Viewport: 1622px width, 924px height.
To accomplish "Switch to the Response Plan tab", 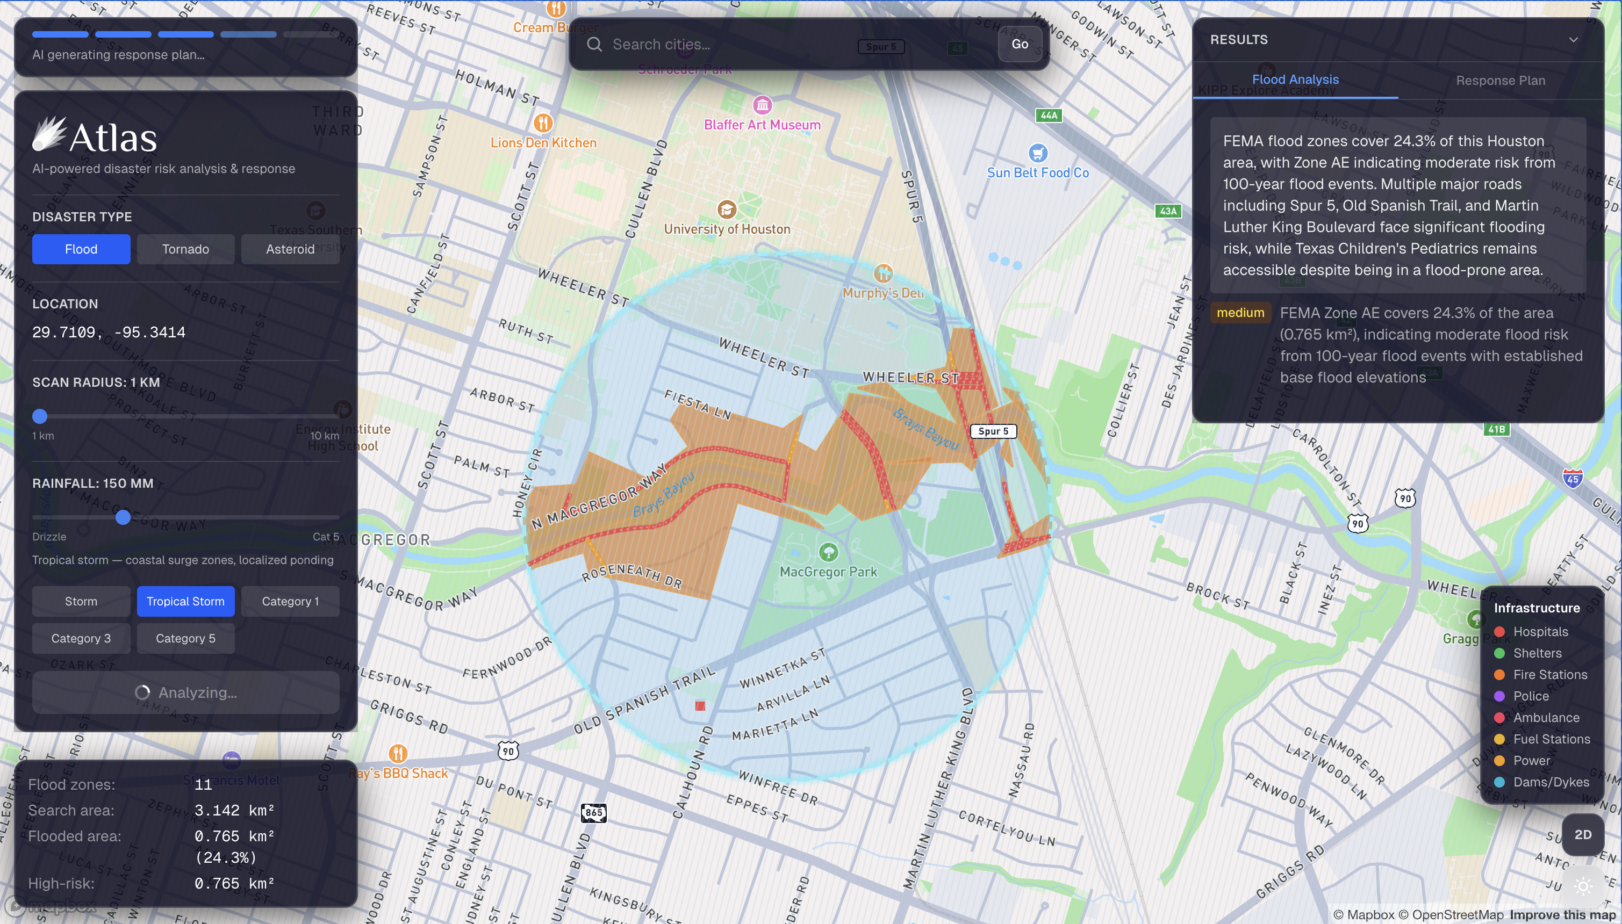I will coord(1500,81).
